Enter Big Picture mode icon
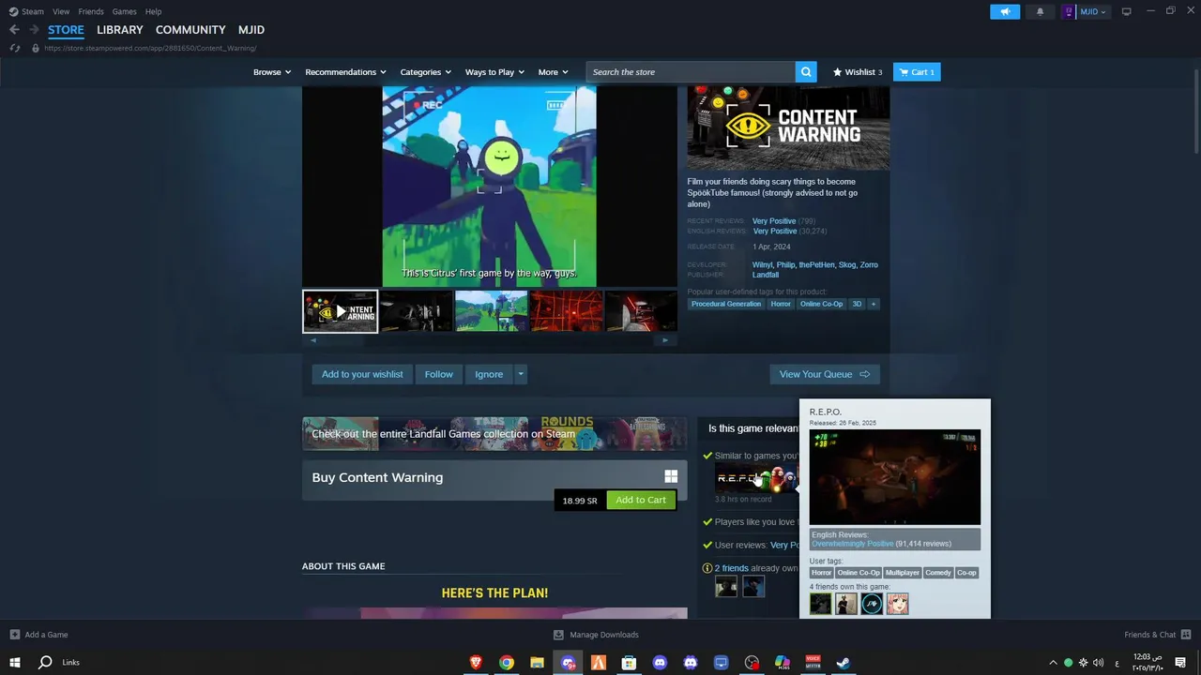 (x=1127, y=11)
